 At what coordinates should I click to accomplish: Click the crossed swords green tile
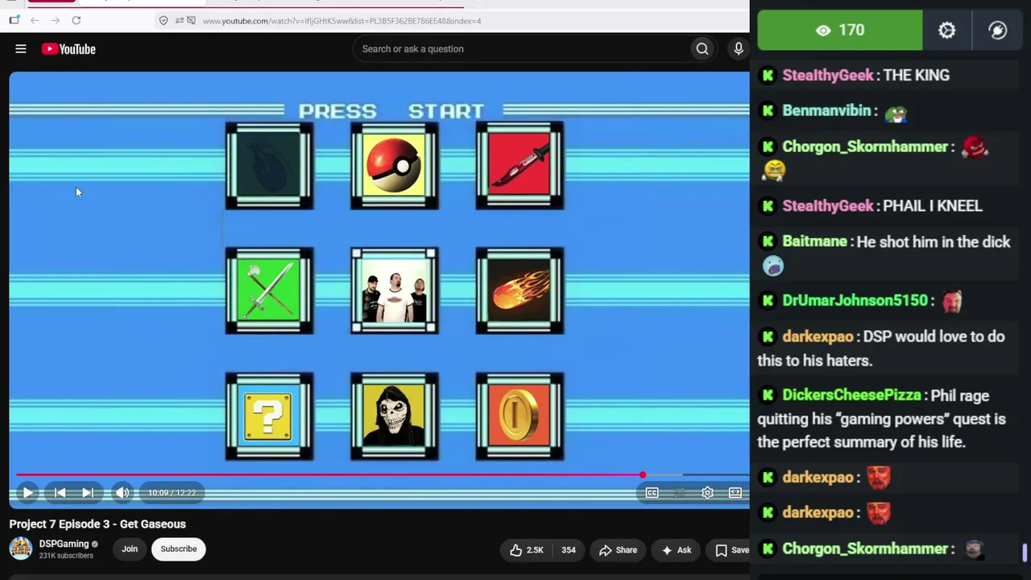[269, 291]
